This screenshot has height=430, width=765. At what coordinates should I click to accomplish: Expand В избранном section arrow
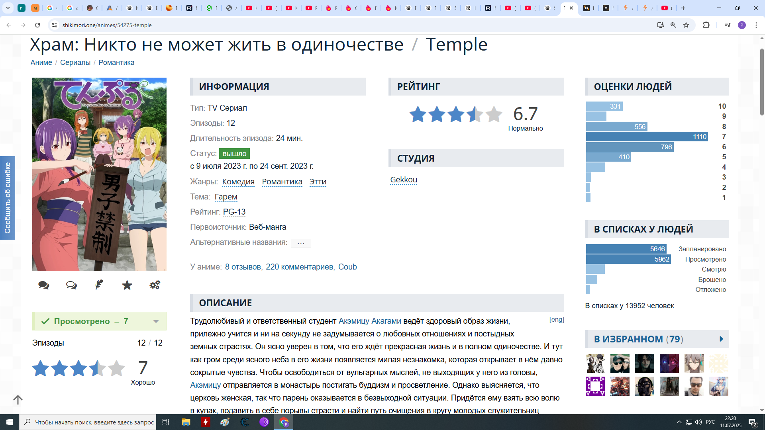(x=721, y=339)
